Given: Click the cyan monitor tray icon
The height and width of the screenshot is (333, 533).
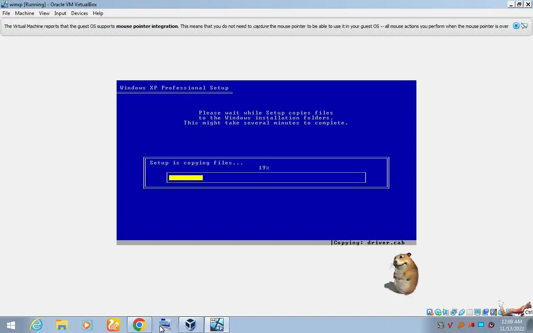Looking at the screenshot, I should click(x=481, y=325).
